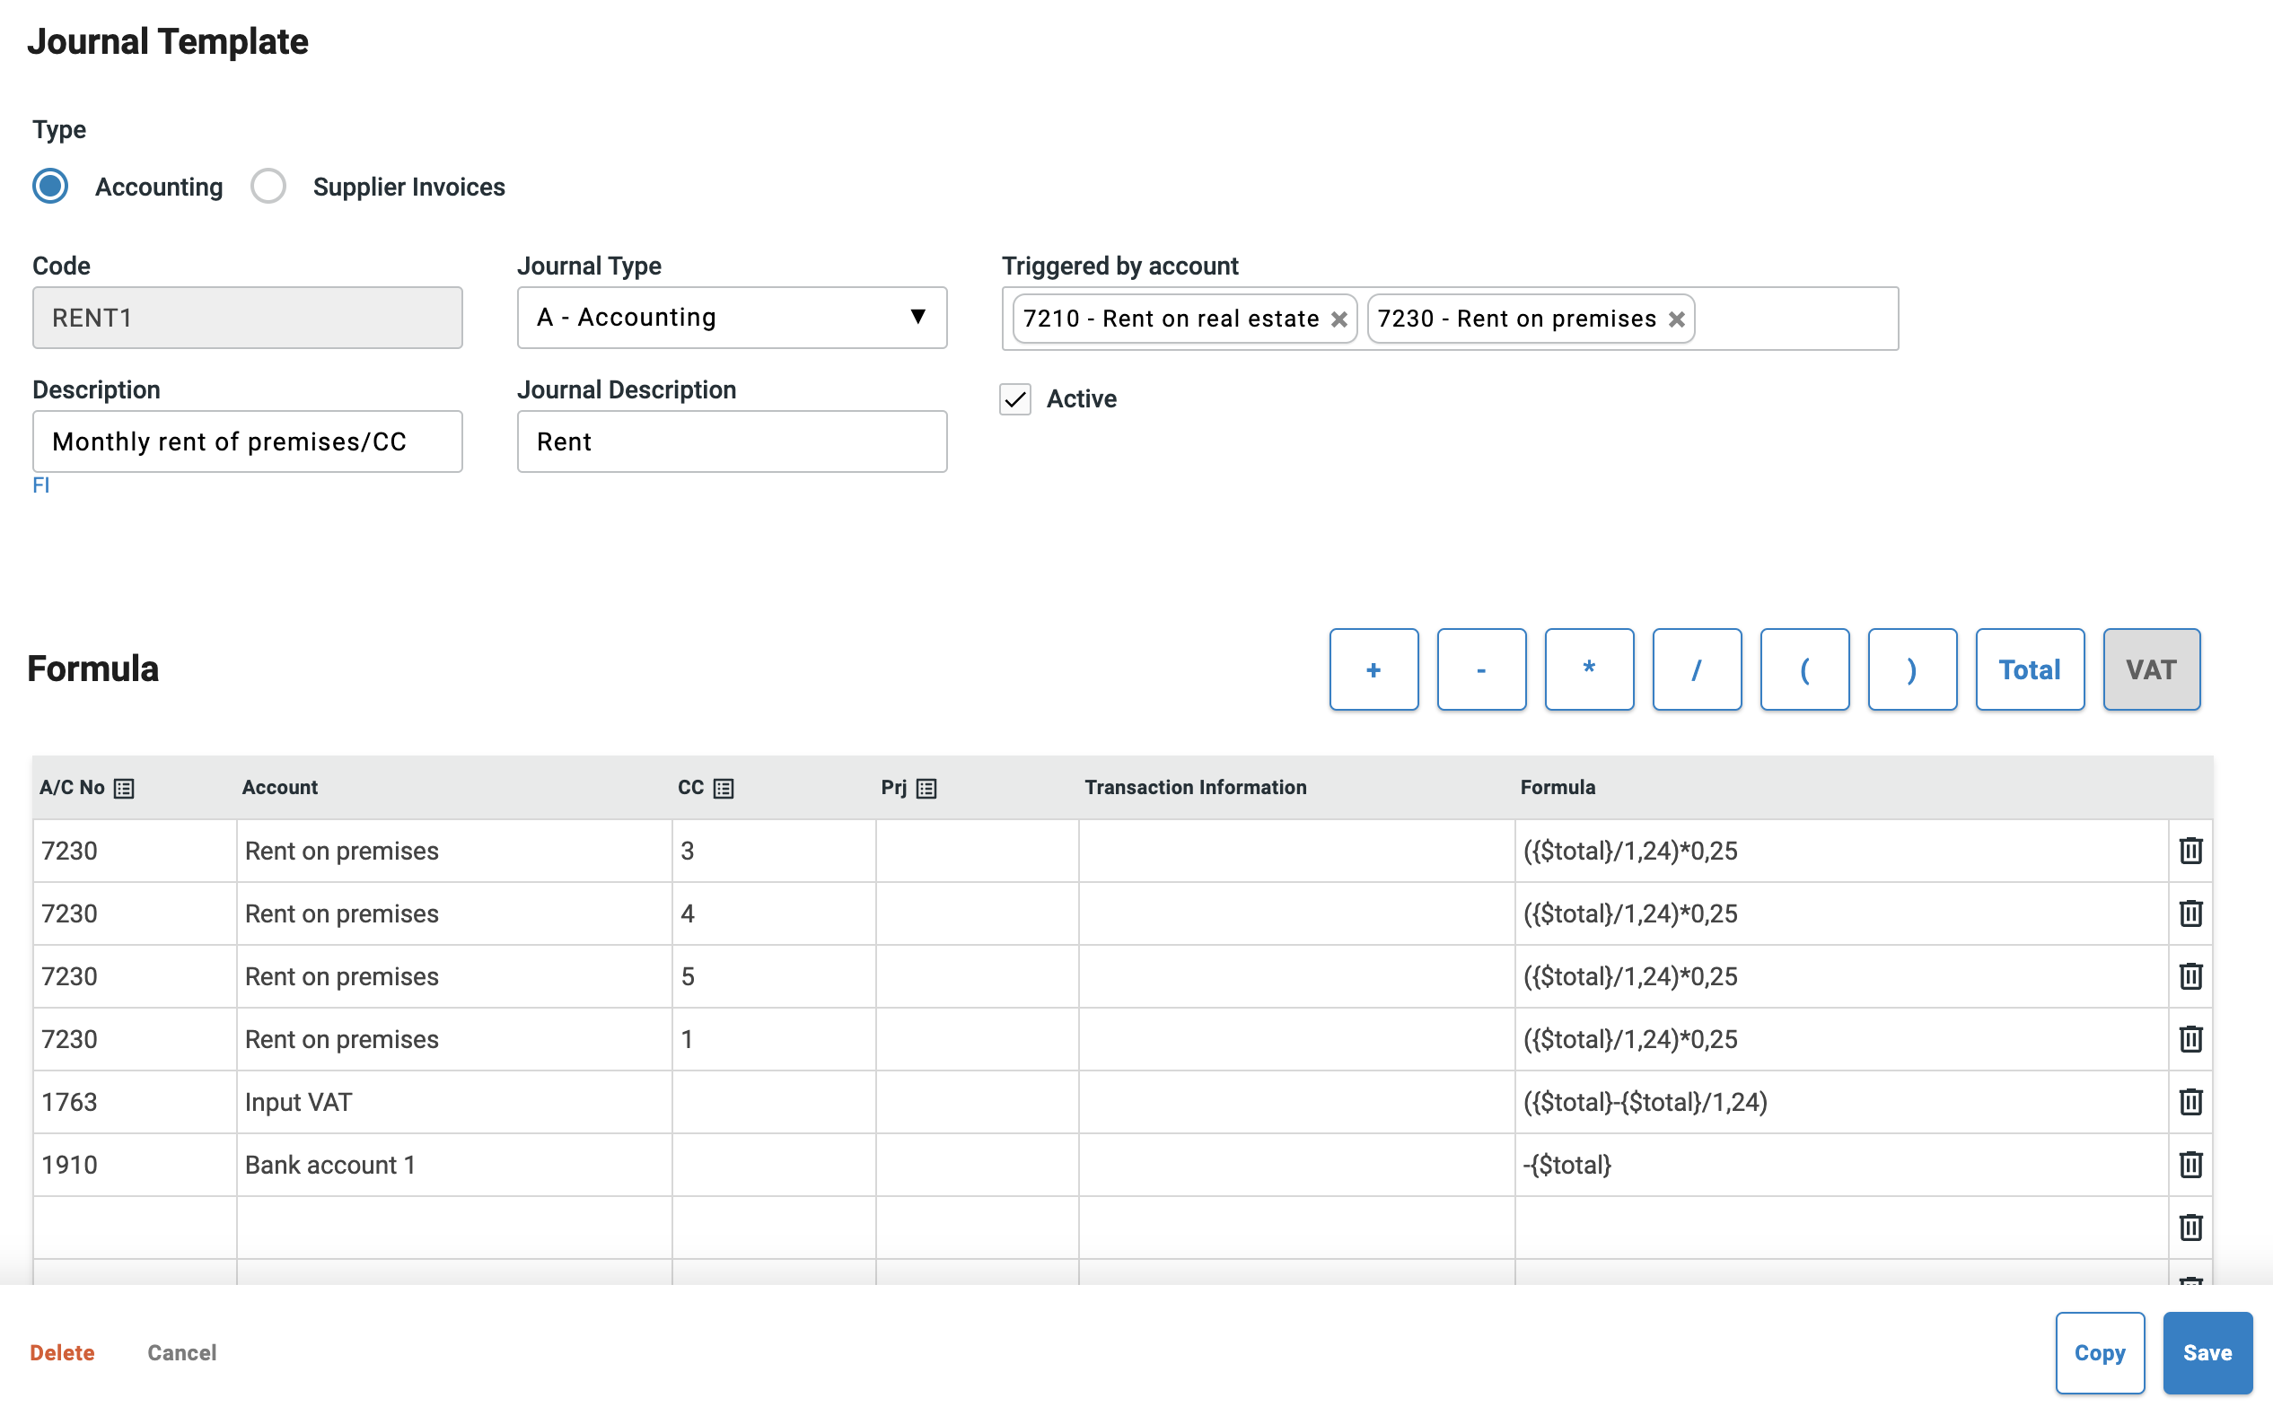The height and width of the screenshot is (1407, 2273).
Task: Insert the open parenthesis operator
Action: pyautogui.click(x=1803, y=669)
